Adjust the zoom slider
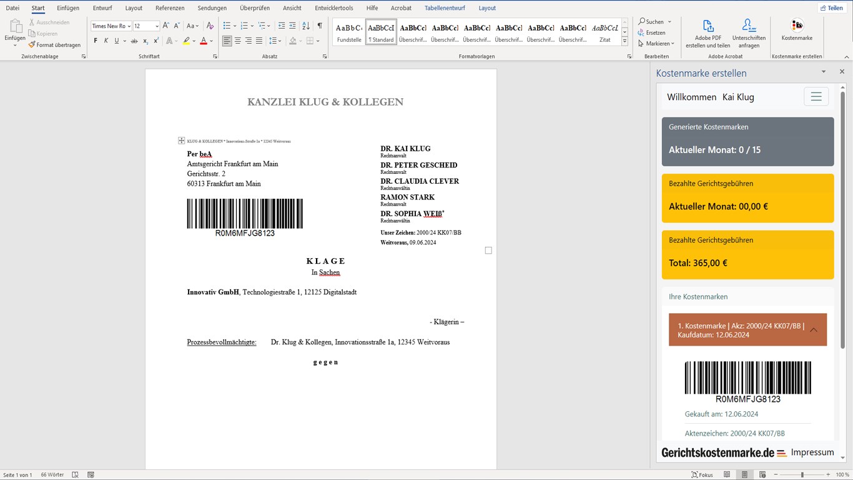853x480 pixels. pyautogui.click(x=802, y=475)
